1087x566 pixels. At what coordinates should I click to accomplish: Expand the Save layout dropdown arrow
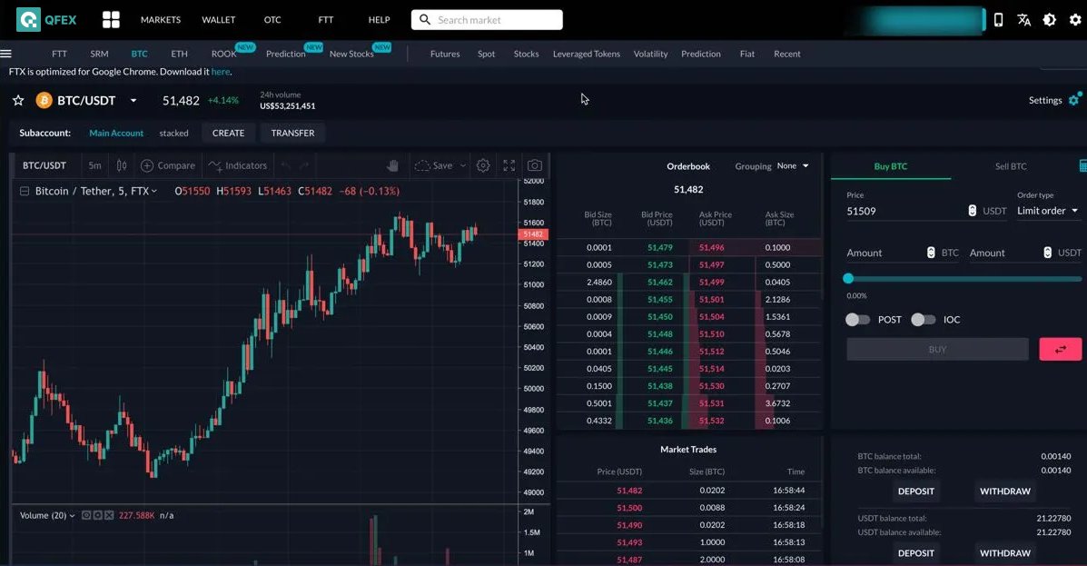pyautogui.click(x=463, y=165)
